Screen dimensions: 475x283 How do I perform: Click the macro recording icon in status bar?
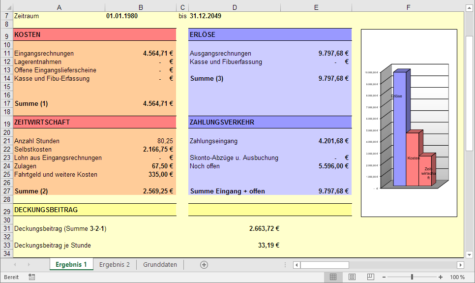32,277
